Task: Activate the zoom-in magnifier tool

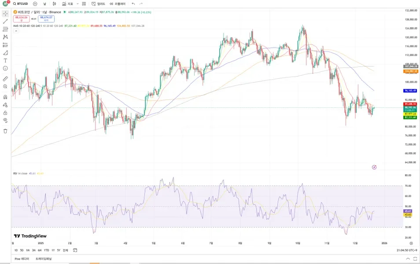Action: pos(5,87)
